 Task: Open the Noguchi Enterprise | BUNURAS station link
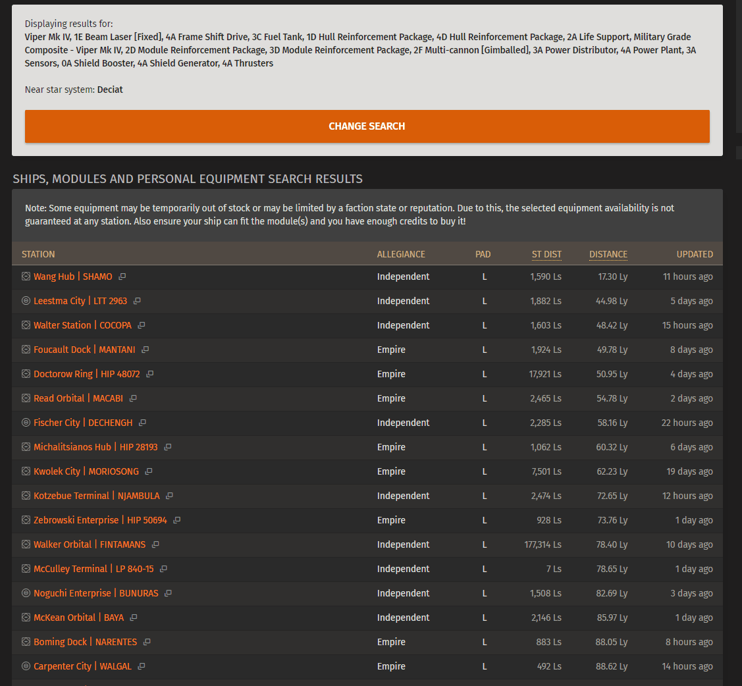click(x=95, y=593)
